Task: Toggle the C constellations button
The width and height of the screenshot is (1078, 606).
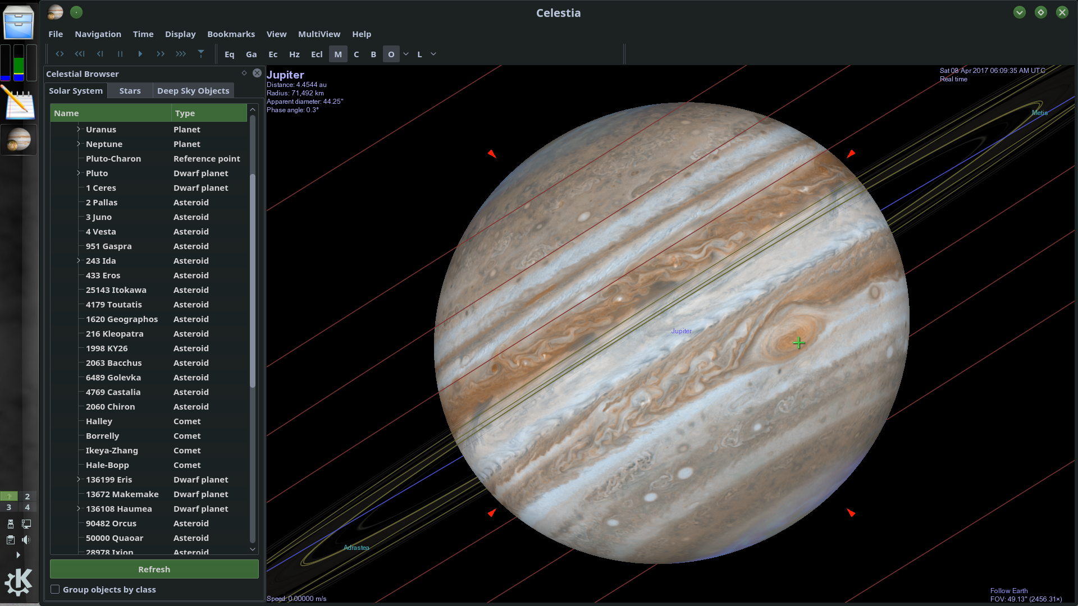Action: [357, 54]
